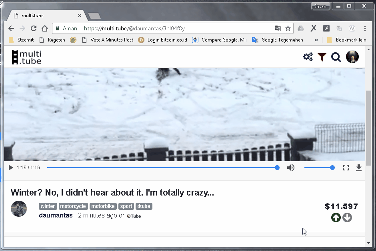Open the multi.tube settings gears icon
Screen dimensions: 376x251
tap(308, 57)
